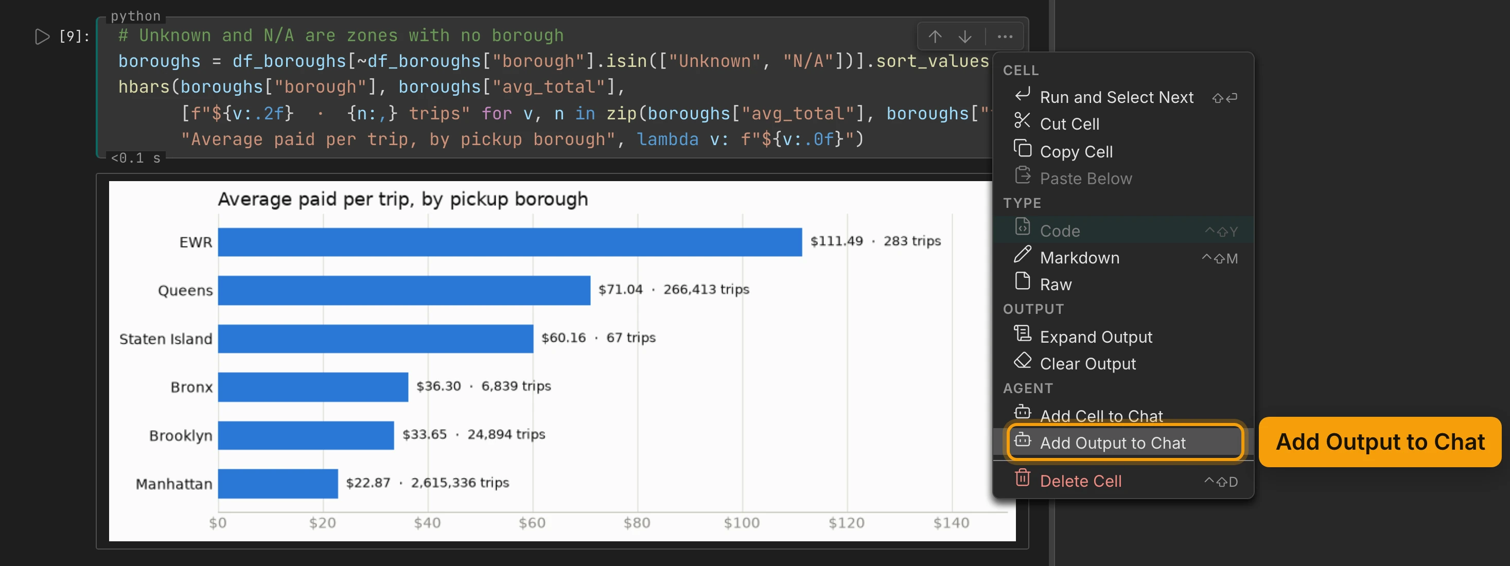Viewport: 1510px width, 566px height.
Task: Choose Run and Select Next
Action: click(x=1123, y=97)
